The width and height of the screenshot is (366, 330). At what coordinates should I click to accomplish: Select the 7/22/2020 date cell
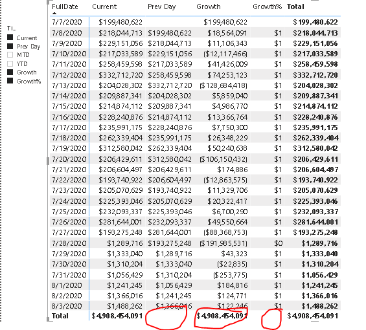[69, 180]
